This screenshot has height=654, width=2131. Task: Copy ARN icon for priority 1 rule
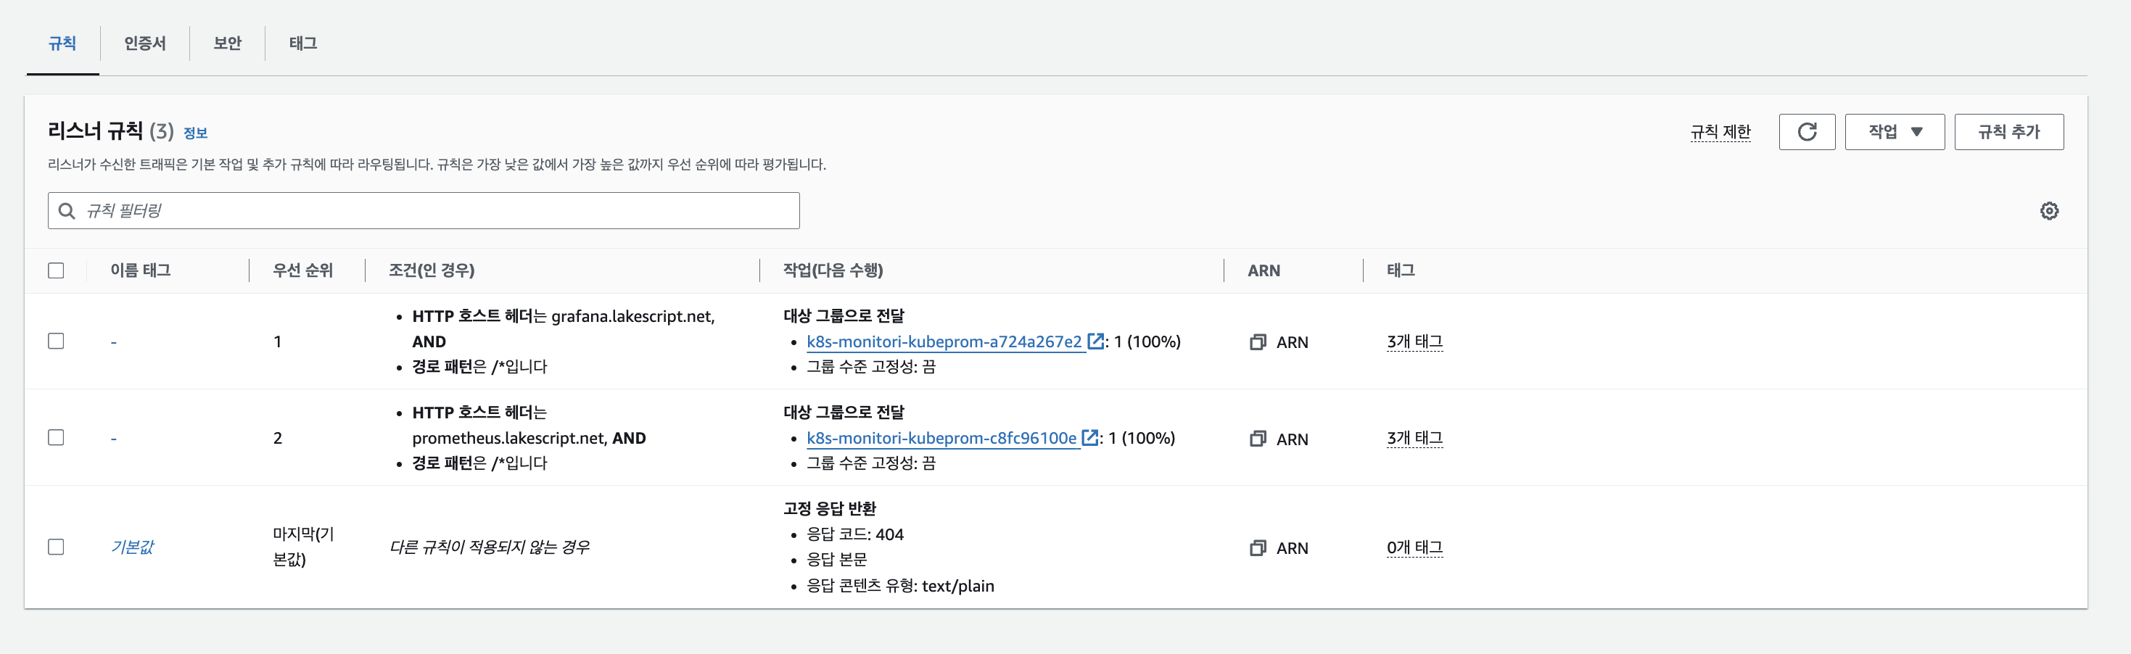pyautogui.click(x=1258, y=342)
